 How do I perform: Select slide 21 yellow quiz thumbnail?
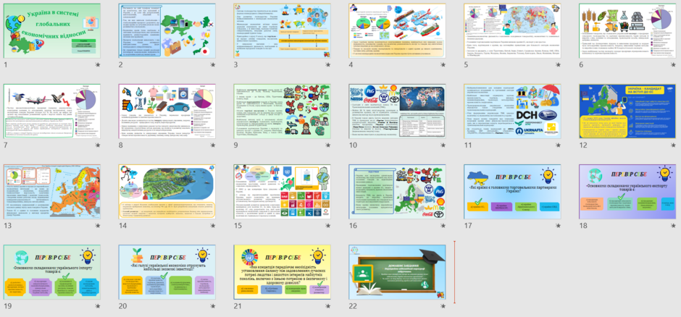283,272
